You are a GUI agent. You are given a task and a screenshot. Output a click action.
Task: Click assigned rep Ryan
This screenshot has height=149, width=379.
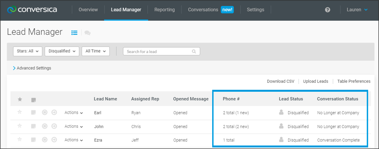coord(136,113)
